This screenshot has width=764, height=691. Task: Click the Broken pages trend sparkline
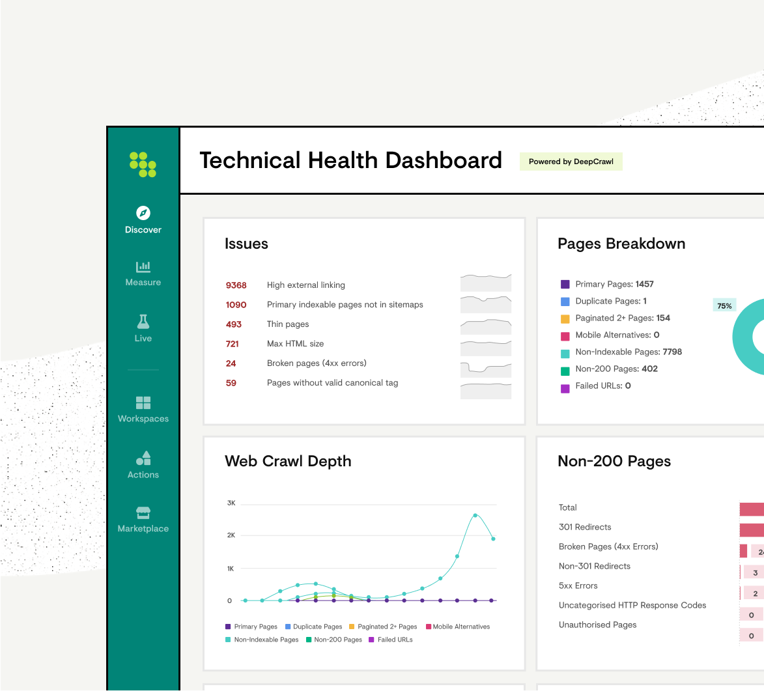486,369
